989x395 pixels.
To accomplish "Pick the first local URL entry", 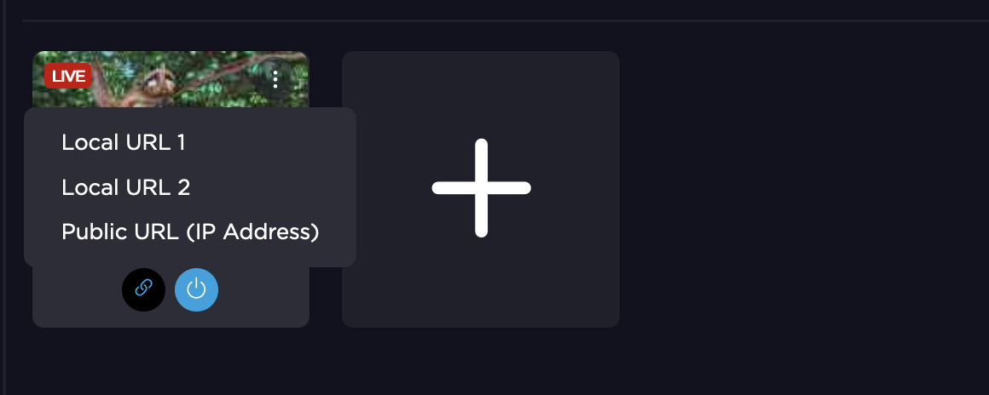I will pyautogui.click(x=124, y=143).
